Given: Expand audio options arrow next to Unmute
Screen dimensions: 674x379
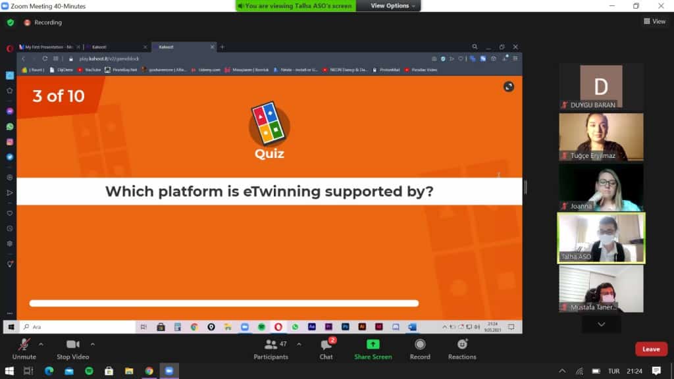Looking at the screenshot, I should [x=41, y=344].
